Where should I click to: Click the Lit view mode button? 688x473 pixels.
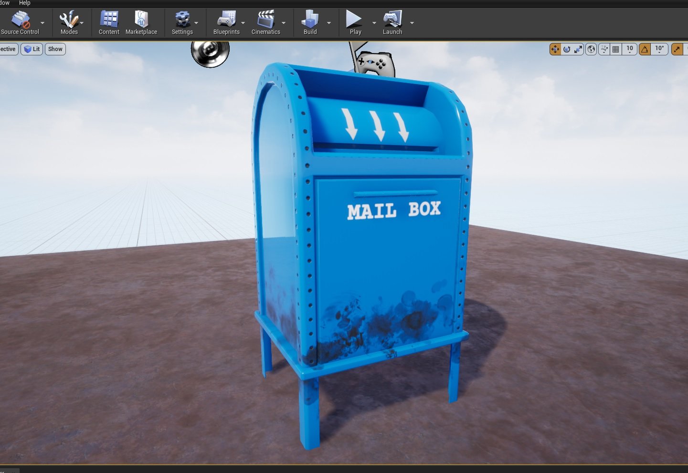32,49
